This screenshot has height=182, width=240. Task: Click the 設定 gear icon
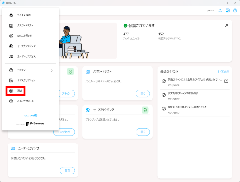click(x=11, y=91)
